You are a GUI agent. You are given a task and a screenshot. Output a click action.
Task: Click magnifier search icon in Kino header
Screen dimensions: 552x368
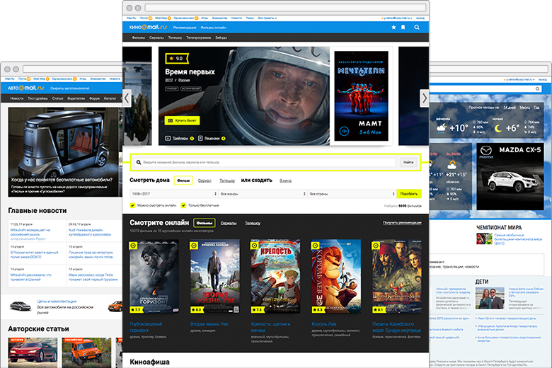417,27
